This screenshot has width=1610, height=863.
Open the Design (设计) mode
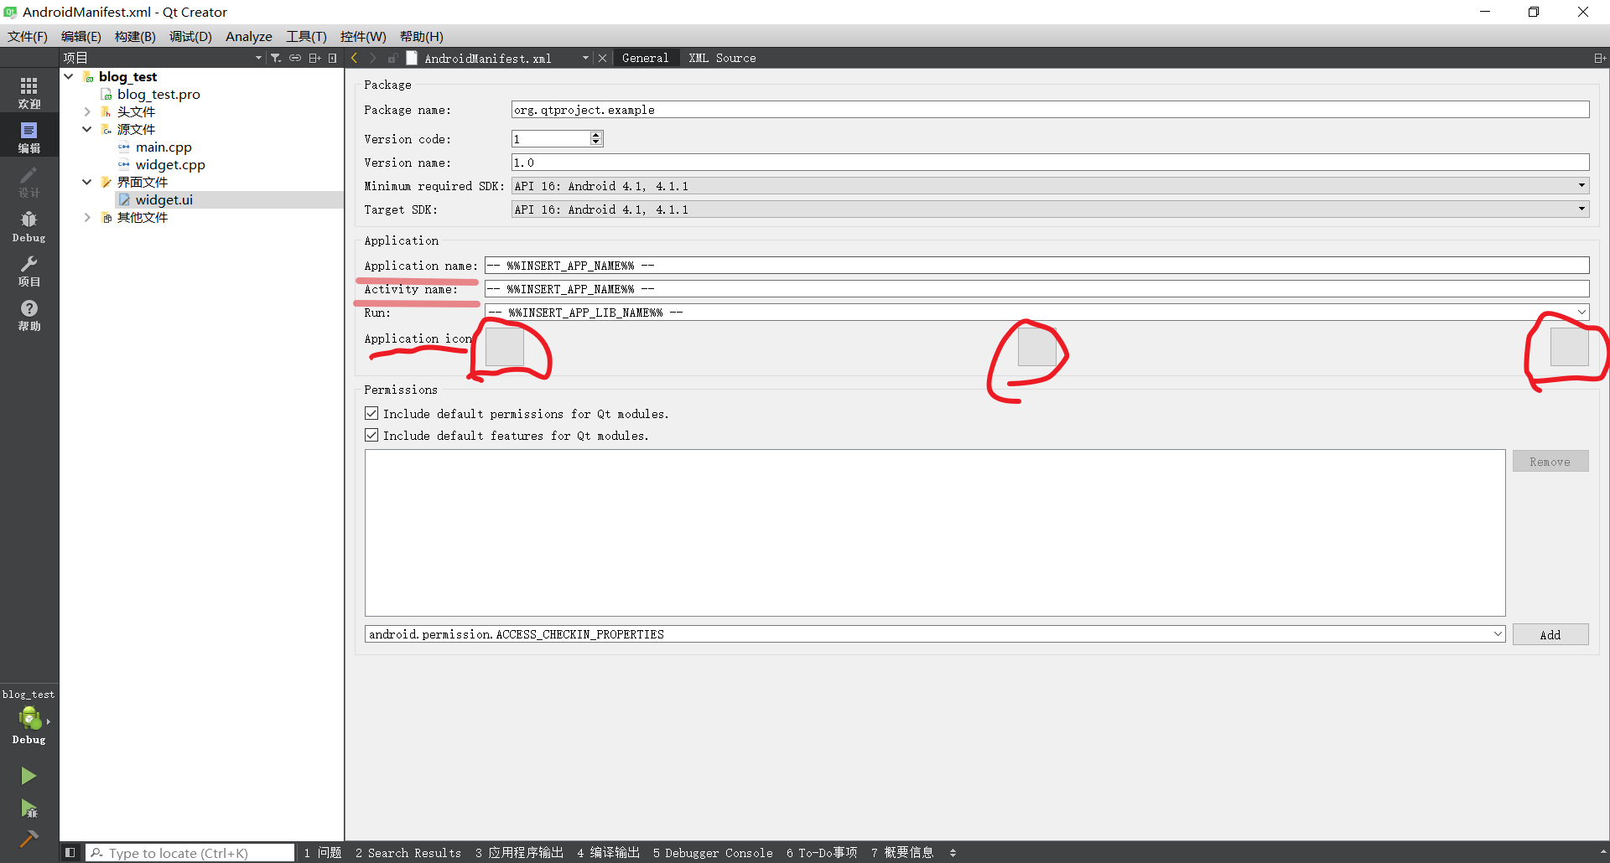point(29,181)
